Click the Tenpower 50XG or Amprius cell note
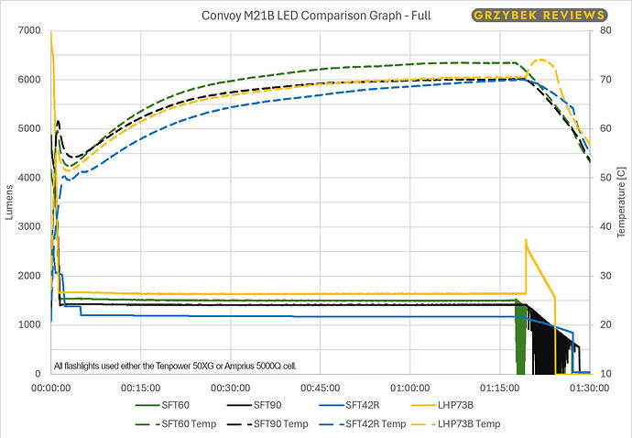This screenshot has width=632, height=438. [175, 367]
